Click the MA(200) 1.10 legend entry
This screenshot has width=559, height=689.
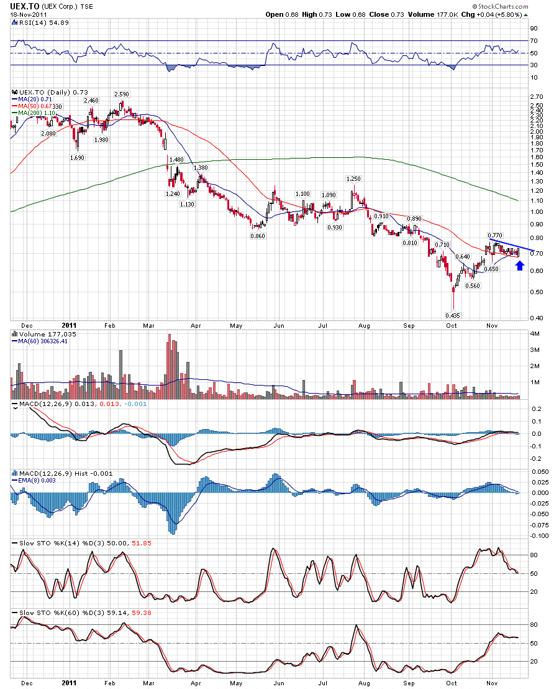pos(34,113)
